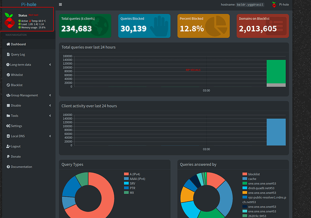
Task: Go to Settings page
Action: [16, 126]
